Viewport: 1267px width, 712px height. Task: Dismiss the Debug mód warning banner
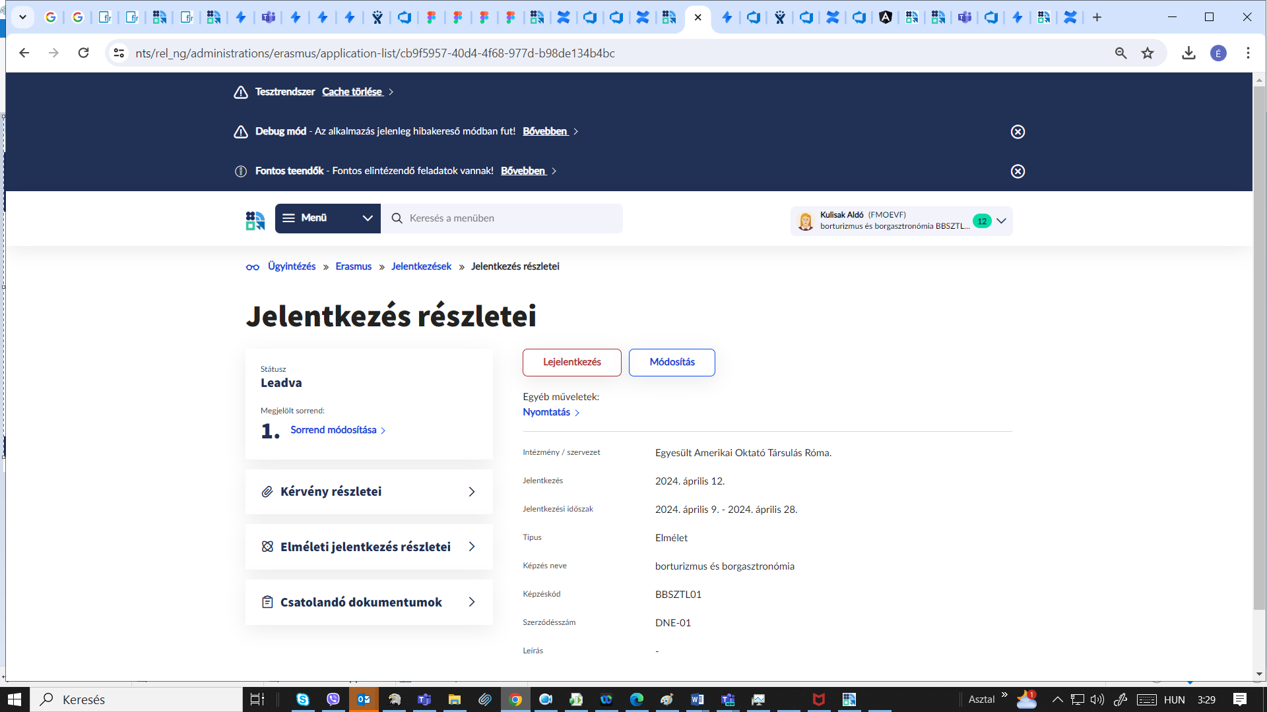point(1018,132)
